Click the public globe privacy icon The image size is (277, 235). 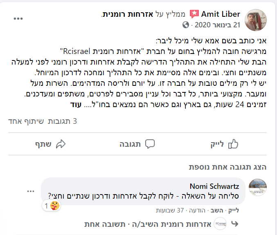click(186, 25)
